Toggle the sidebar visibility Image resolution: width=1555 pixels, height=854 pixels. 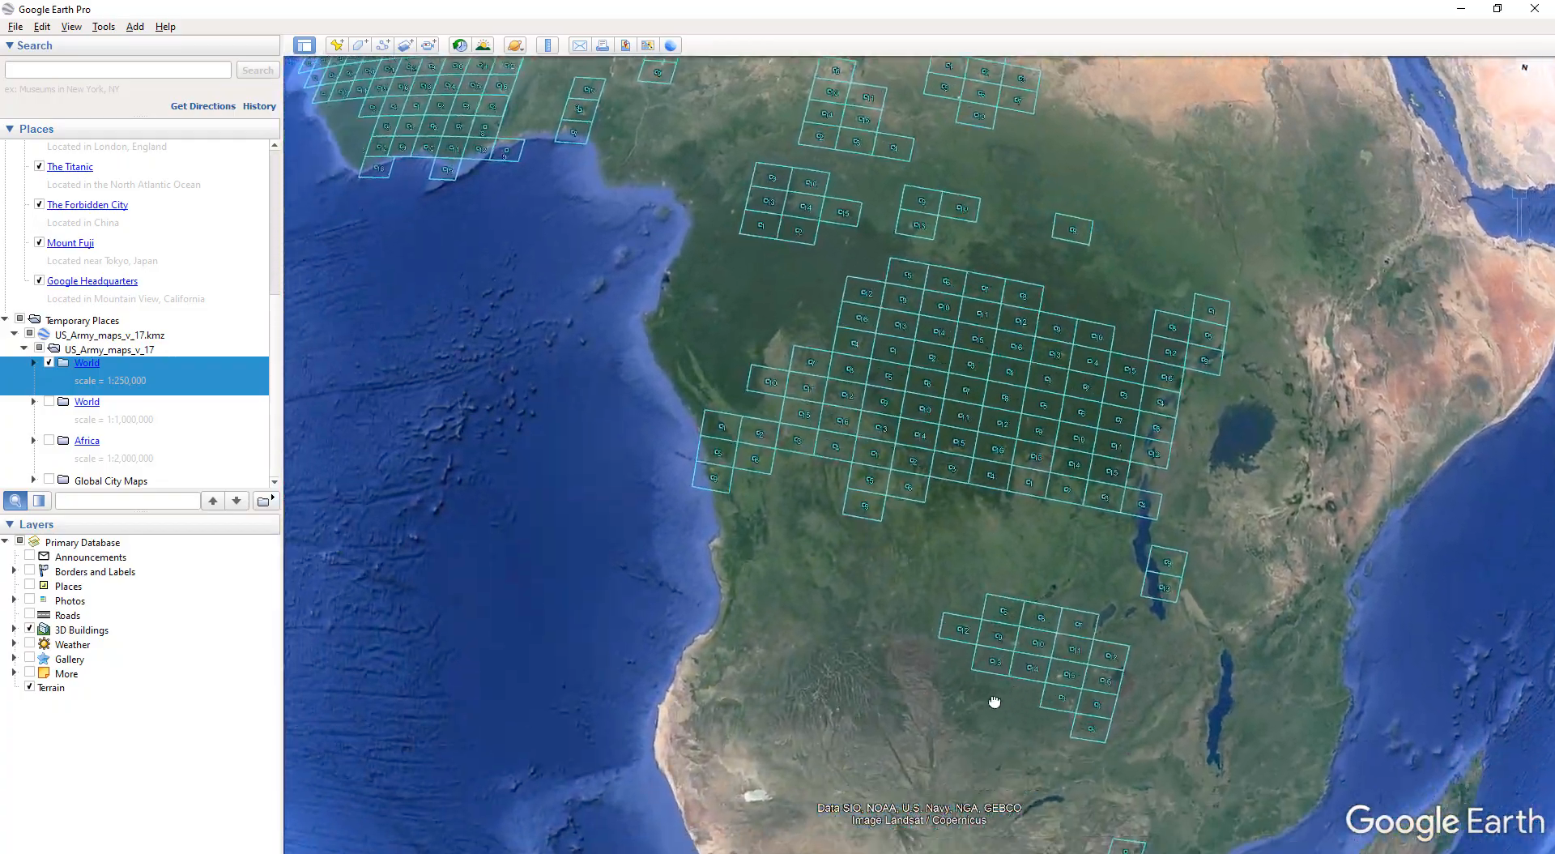tap(305, 45)
